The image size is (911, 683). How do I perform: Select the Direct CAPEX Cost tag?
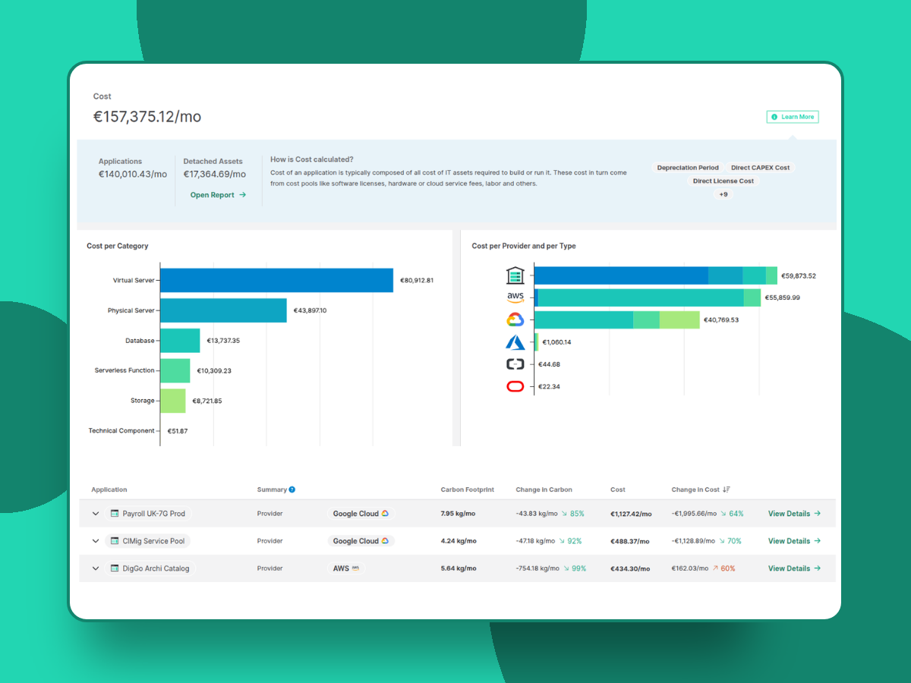tap(760, 168)
